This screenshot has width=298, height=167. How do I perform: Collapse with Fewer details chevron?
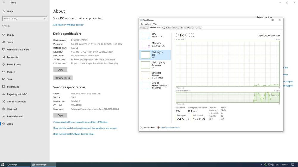[x=141, y=128]
